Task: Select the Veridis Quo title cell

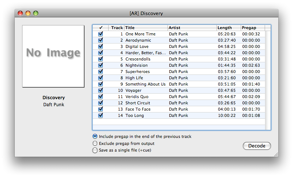Action: (137, 97)
